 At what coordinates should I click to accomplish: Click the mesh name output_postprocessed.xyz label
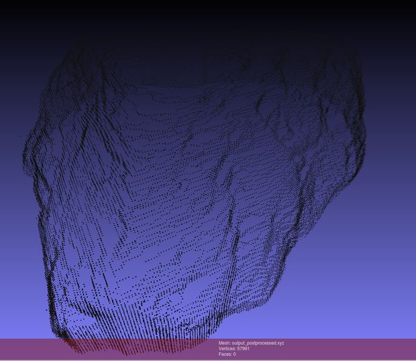tap(251, 343)
